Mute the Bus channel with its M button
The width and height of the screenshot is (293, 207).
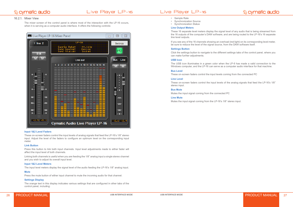tap(116, 66)
